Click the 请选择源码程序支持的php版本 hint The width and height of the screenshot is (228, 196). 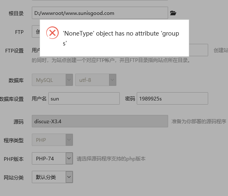point(111,159)
